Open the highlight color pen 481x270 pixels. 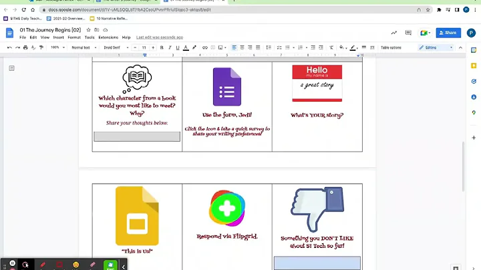tap(194, 47)
